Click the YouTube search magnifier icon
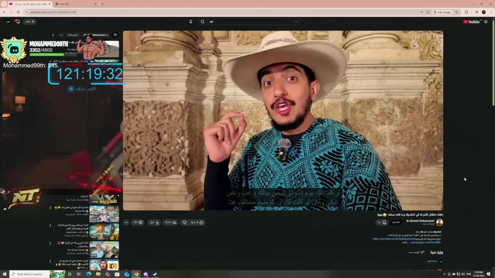This screenshot has width=495, height=278. [x=202, y=22]
